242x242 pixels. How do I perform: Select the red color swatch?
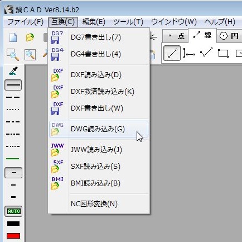coord(13,236)
